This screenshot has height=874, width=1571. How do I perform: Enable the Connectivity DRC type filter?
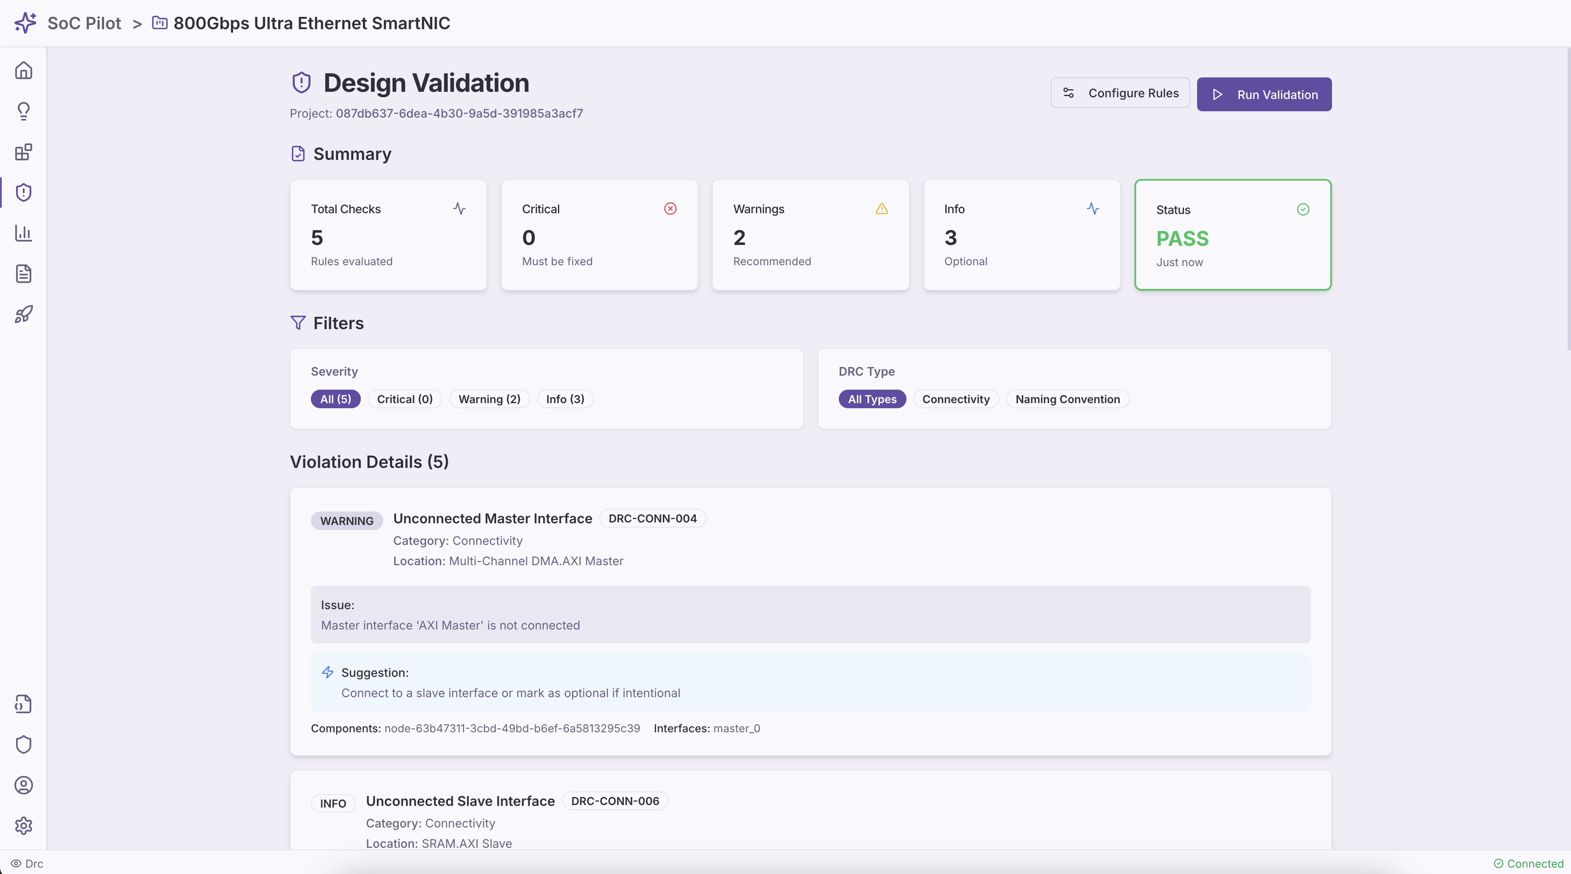coord(955,399)
